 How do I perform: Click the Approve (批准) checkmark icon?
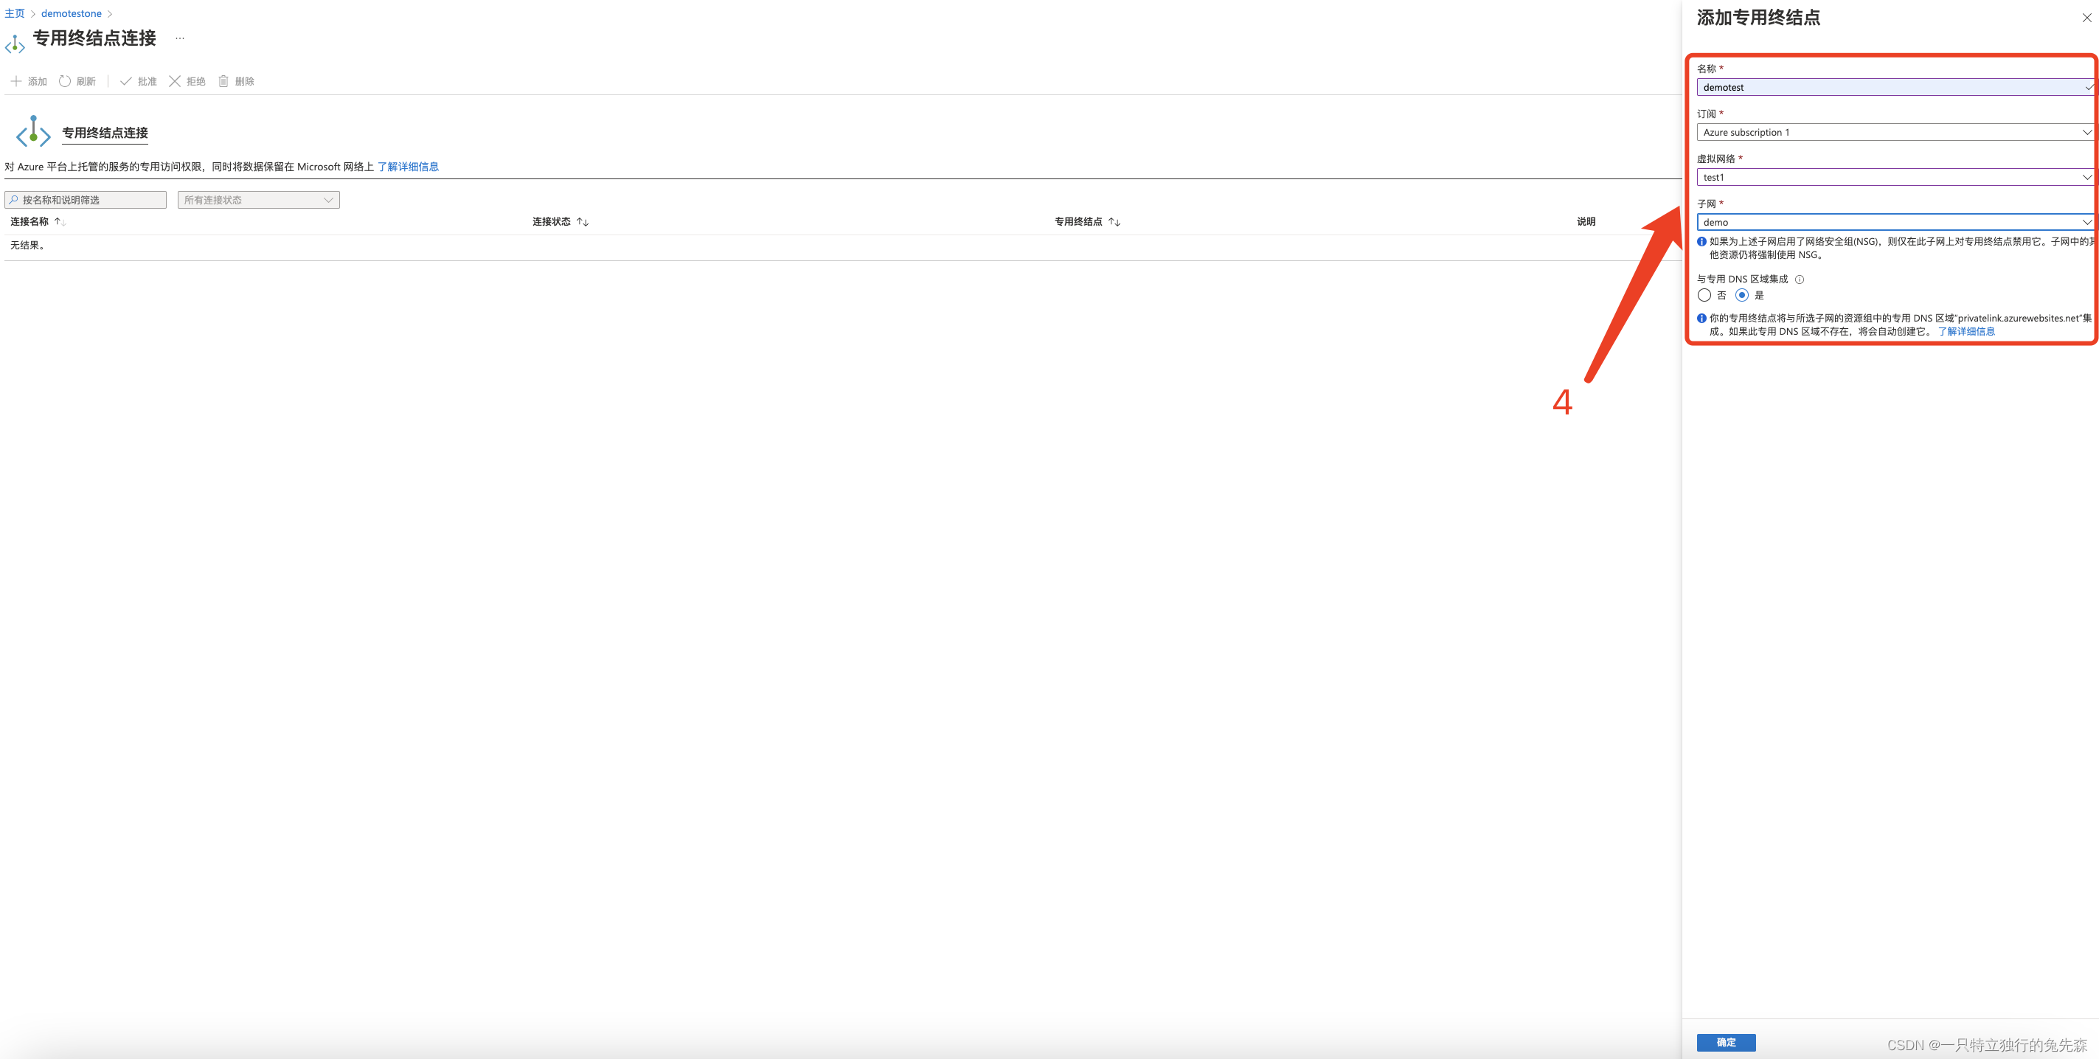click(x=125, y=81)
